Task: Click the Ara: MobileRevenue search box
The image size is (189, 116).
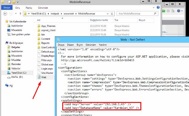Action: click(x=137, y=14)
